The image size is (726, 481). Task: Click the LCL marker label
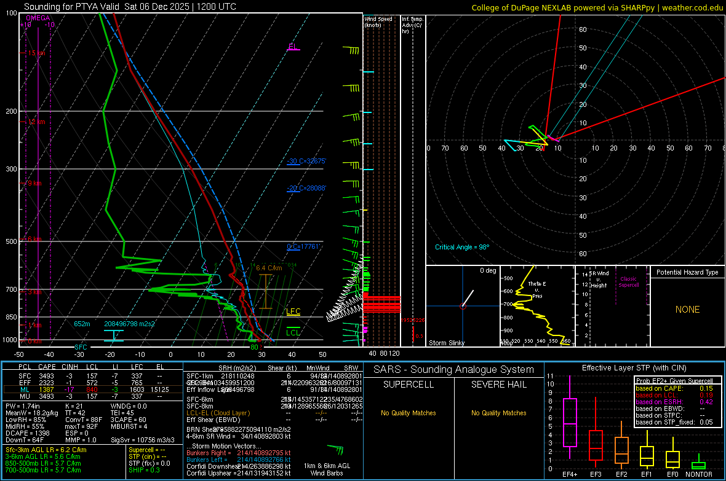pyautogui.click(x=293, y=332)
